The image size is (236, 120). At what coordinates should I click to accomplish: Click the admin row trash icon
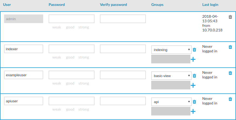pos(230,17)
